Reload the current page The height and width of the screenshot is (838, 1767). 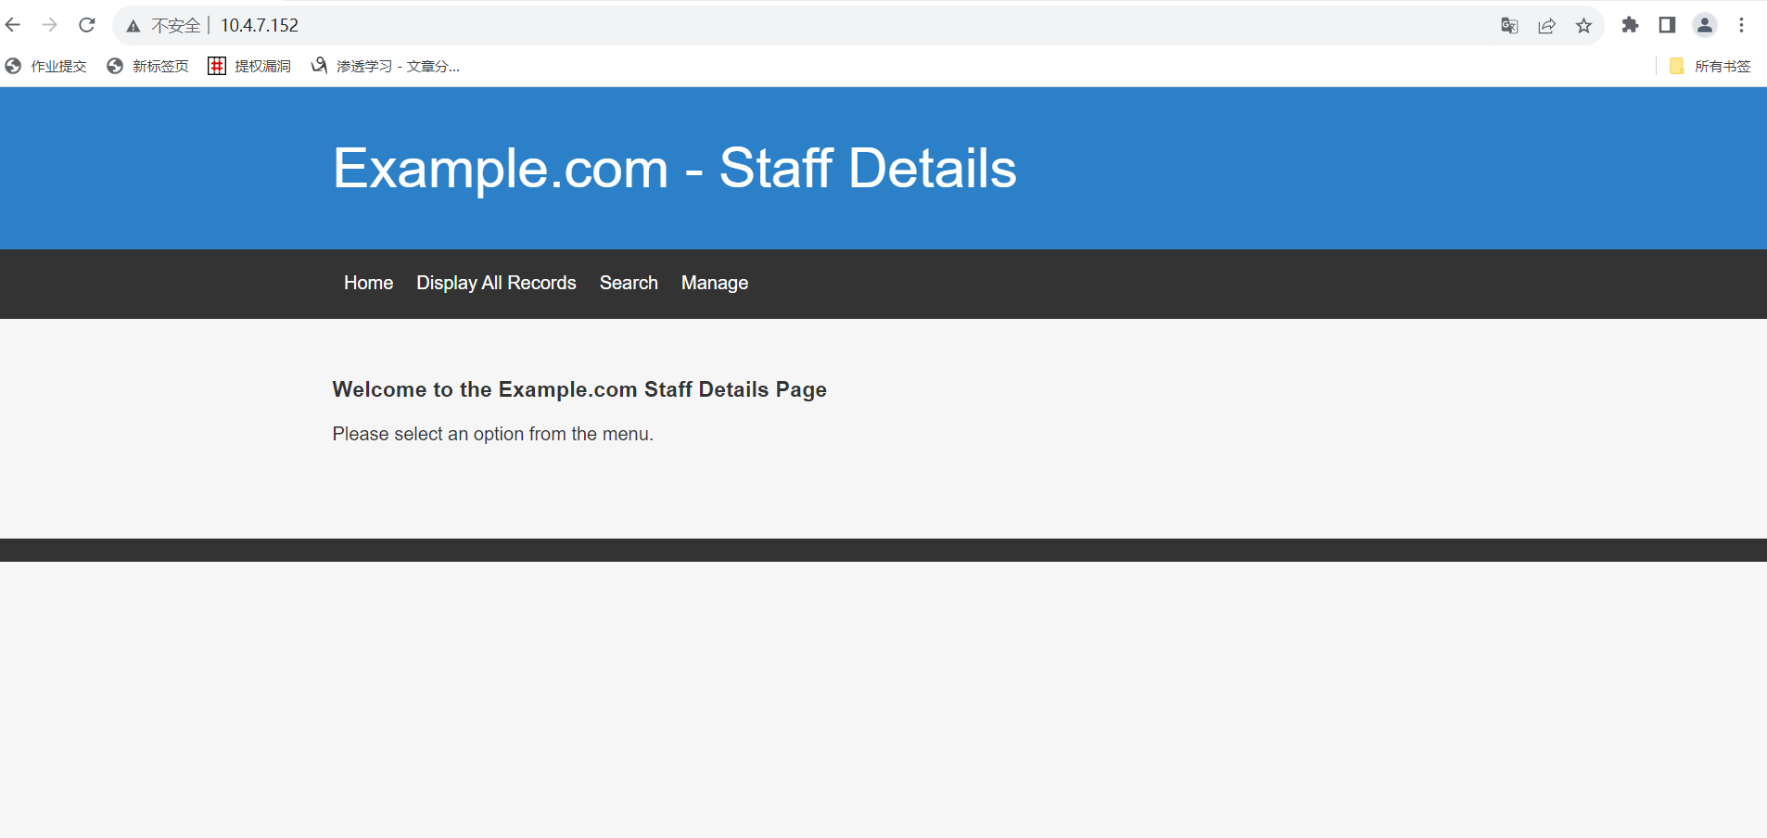point(87,25)
